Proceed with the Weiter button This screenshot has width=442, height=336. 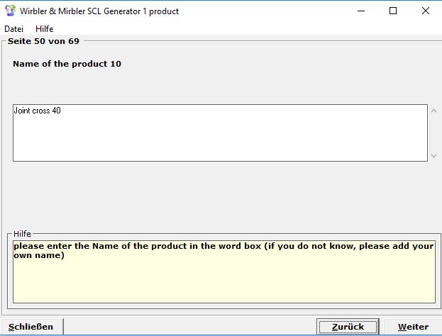[413, 327]
